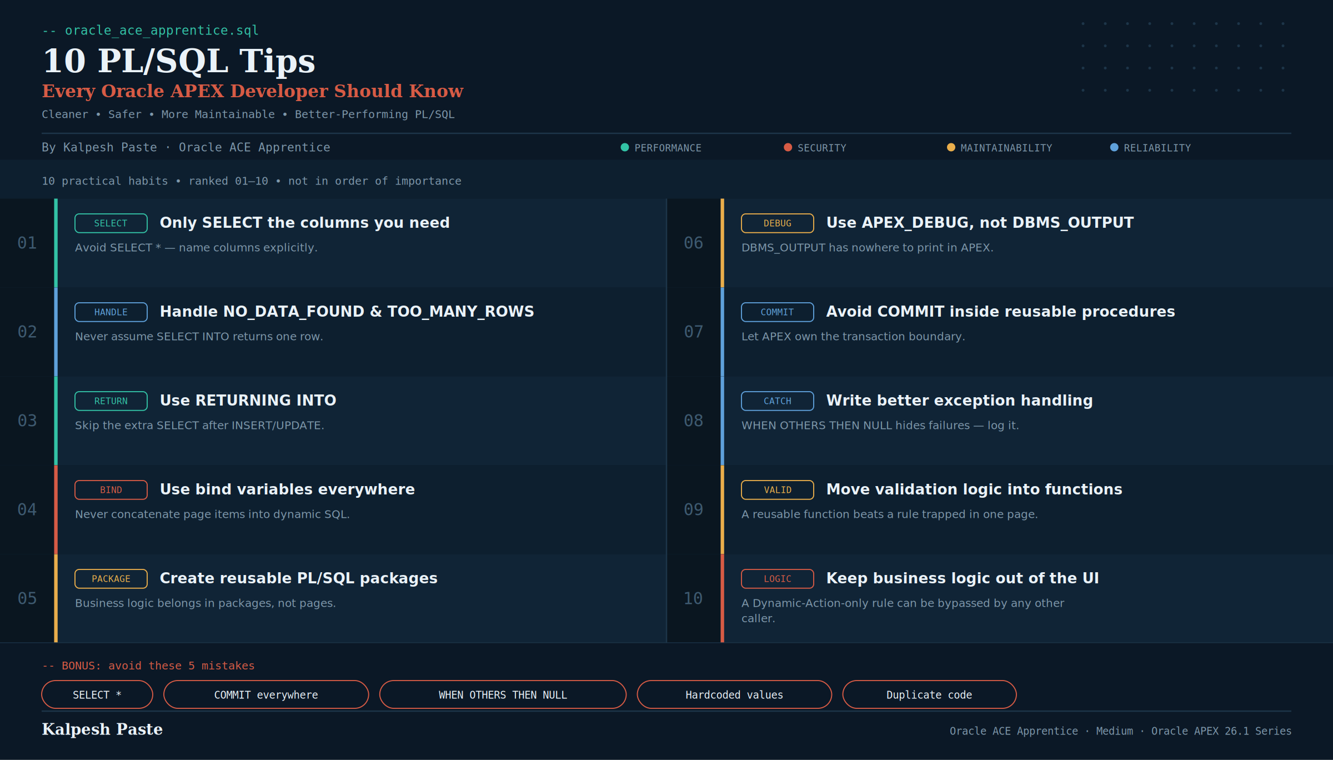This screenshot has height=760, width=1333.
Task: Click the number 06 in right column
Action: (x=694, y=243)
